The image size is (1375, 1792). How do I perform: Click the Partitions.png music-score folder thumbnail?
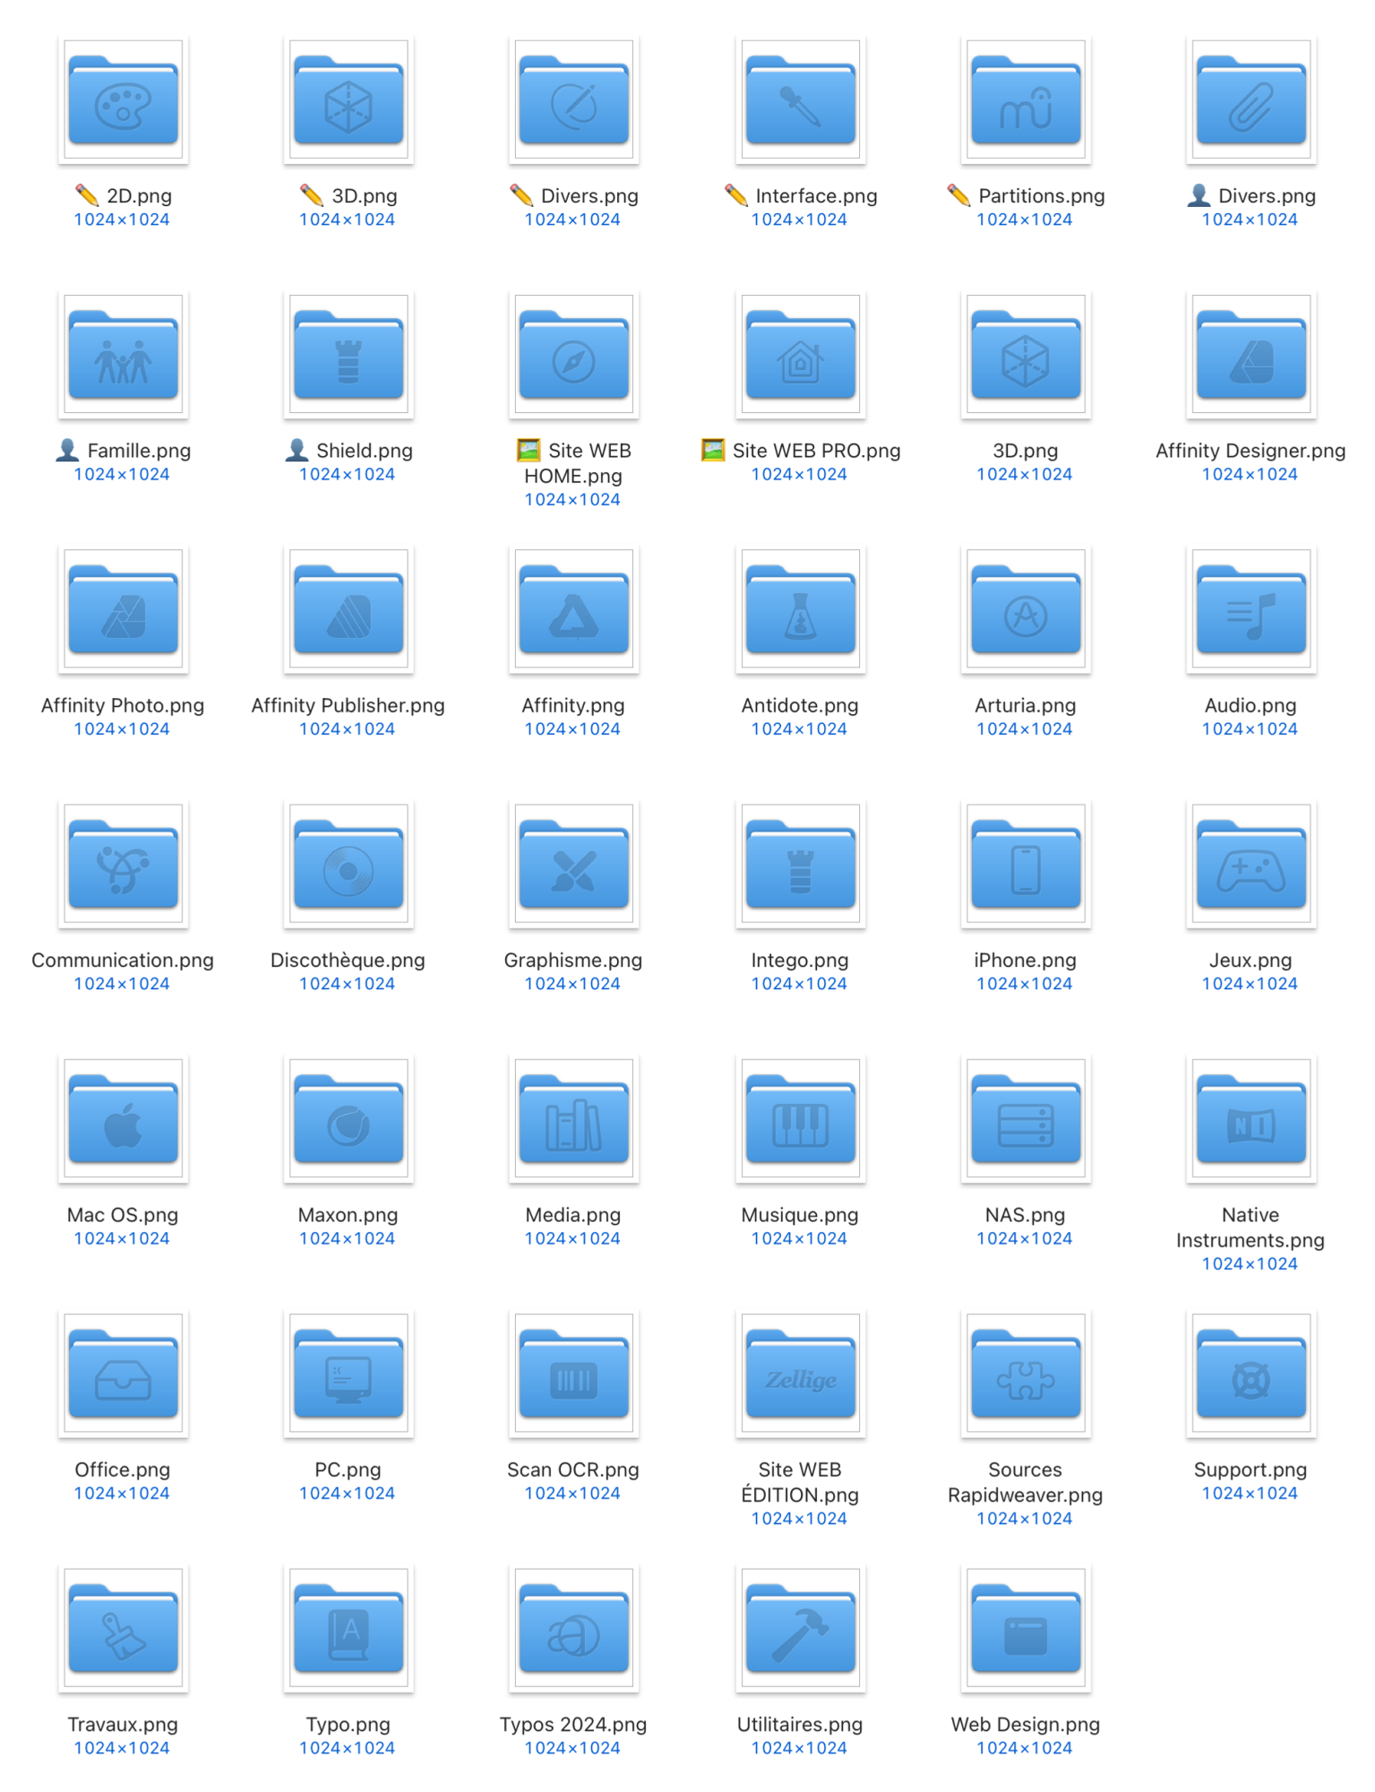tap(1026, 101)
